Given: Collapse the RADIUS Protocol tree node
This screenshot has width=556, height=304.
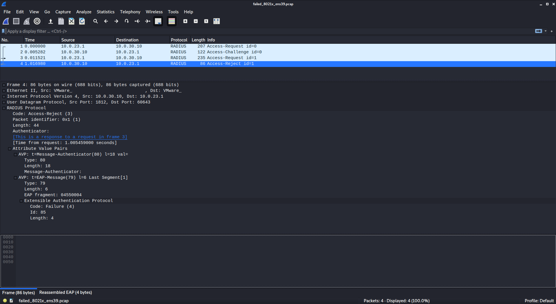Looking at the screenshot, I should 4,108.
